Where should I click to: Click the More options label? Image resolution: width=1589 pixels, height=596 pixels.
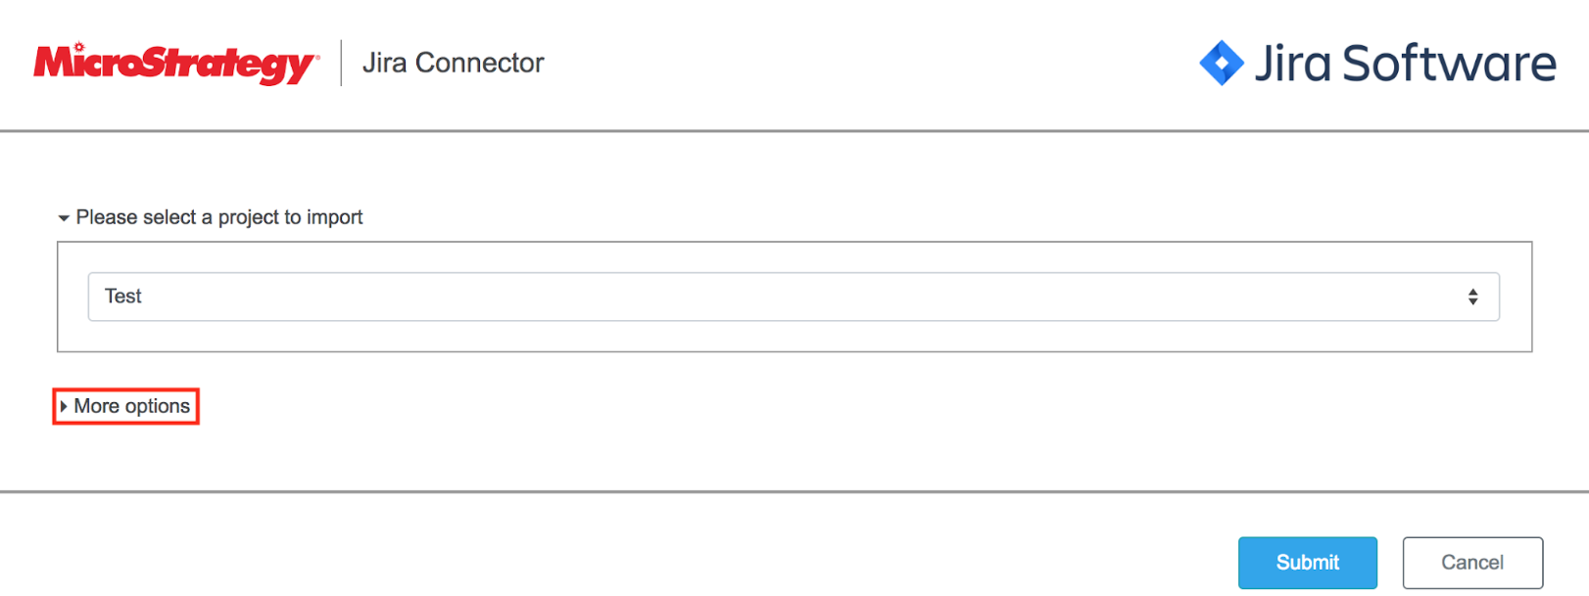pyautogui.click(x=132, y=406)
